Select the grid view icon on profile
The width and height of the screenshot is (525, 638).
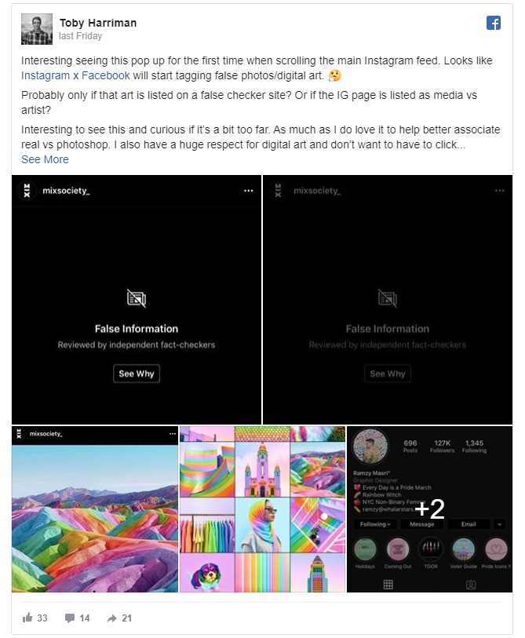click(x=388, y=585)
